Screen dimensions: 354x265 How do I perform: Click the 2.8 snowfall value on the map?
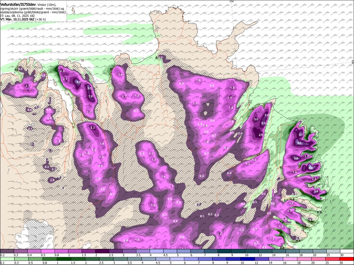261,135
